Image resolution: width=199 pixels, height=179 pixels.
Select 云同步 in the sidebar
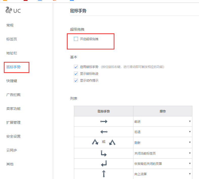click(x=12, y=150)
